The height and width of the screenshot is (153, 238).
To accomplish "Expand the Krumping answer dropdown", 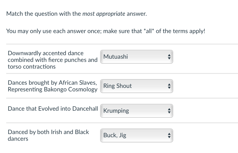I will point(137,111).
